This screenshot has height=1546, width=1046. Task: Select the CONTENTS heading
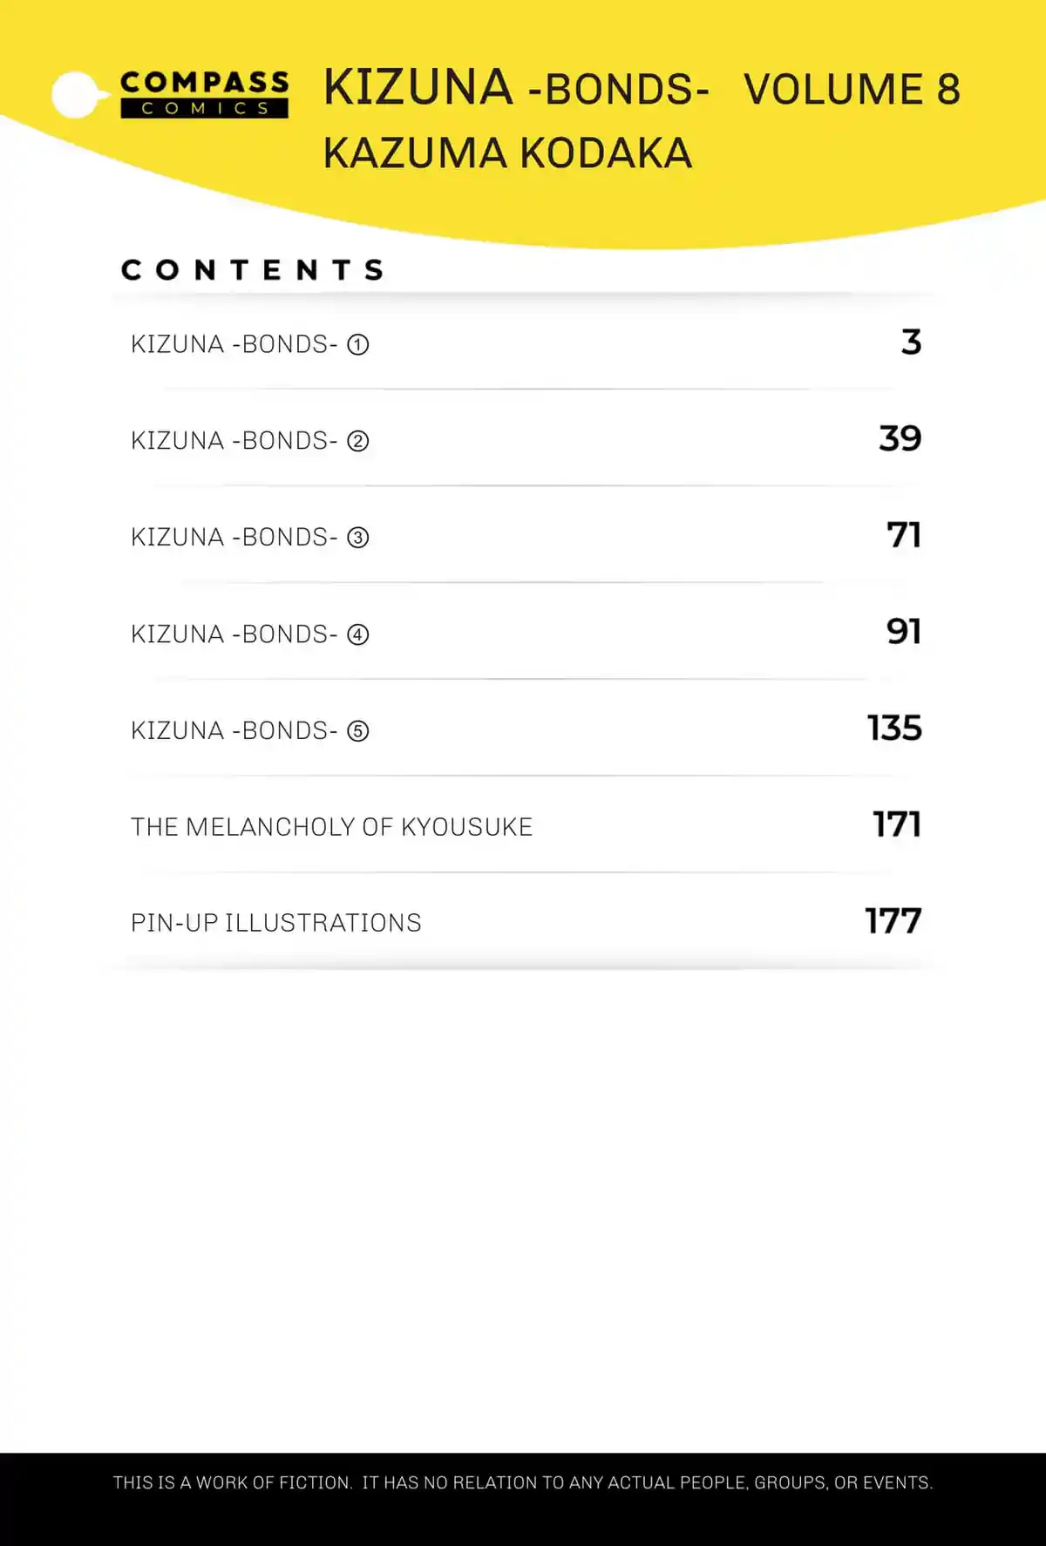(253, 270)
